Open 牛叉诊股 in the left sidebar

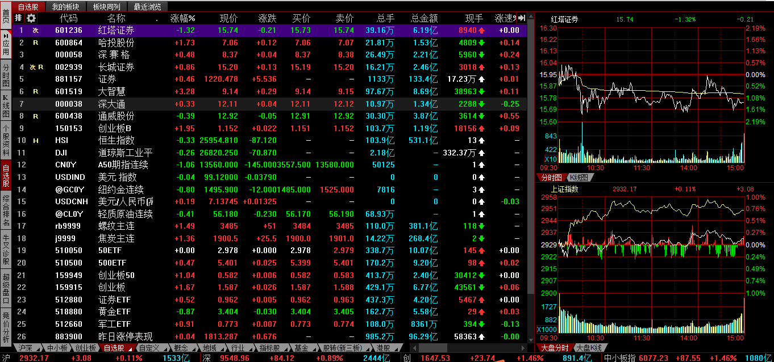point(6,249)
